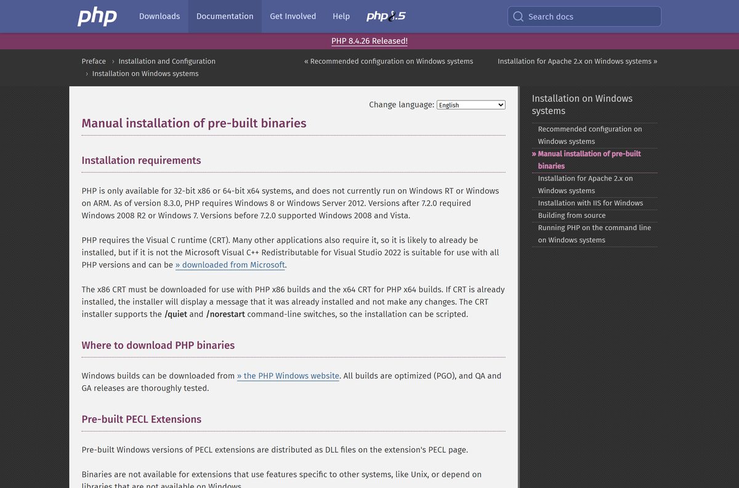739x488 pixels.
Task: Open the Documentation menu item
Action: click(x=225, y=17)
